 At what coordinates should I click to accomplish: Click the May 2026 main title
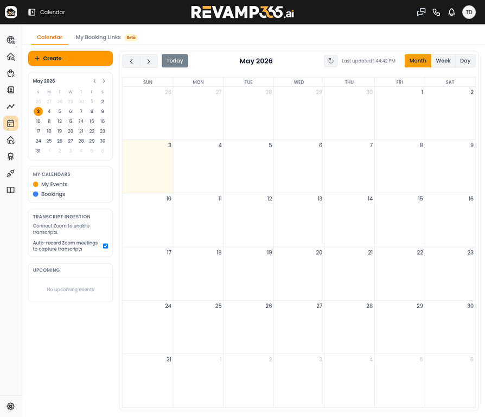(x=256, y=61)
